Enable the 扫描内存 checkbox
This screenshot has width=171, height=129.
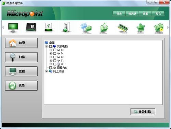50,68
